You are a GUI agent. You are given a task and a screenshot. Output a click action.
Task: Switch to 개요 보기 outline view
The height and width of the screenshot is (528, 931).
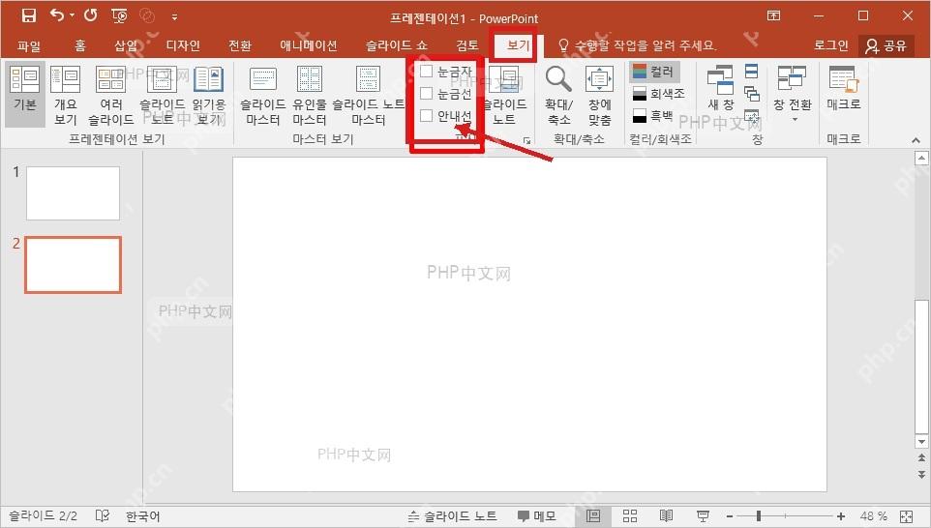tap(65, 95)
